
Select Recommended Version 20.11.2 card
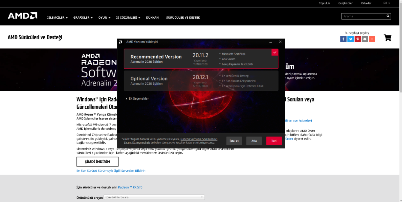[201, 59]
